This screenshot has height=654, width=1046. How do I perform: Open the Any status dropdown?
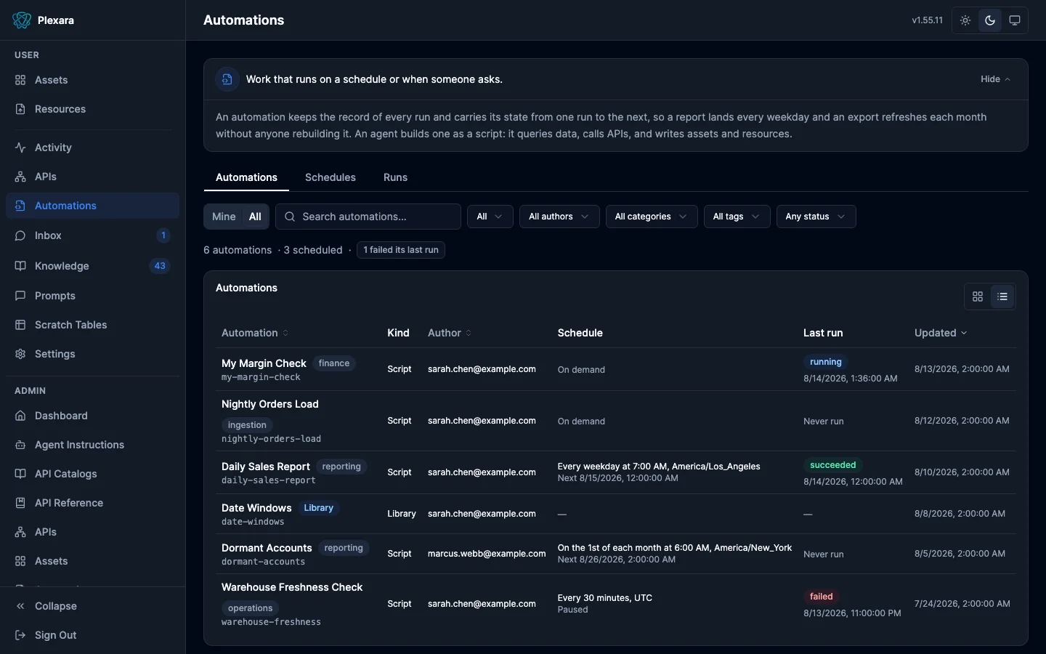click(816, 217)
